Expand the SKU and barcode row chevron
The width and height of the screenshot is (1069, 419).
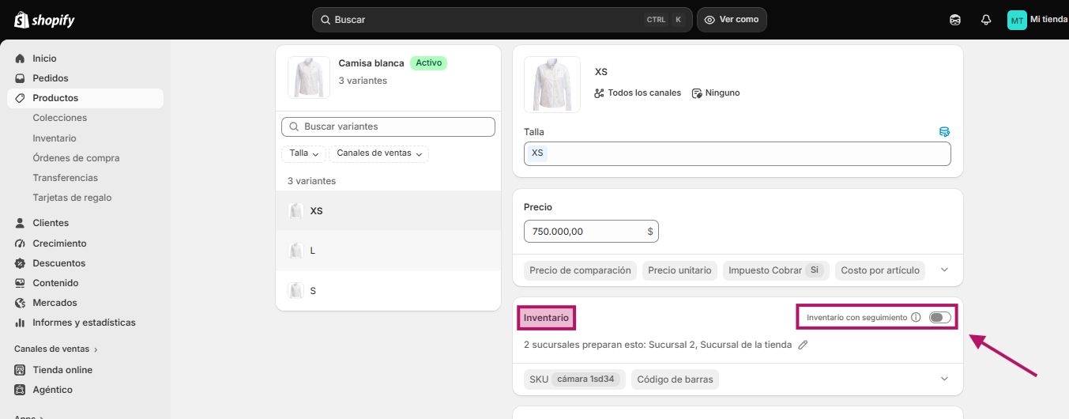[x=944, y=379]
